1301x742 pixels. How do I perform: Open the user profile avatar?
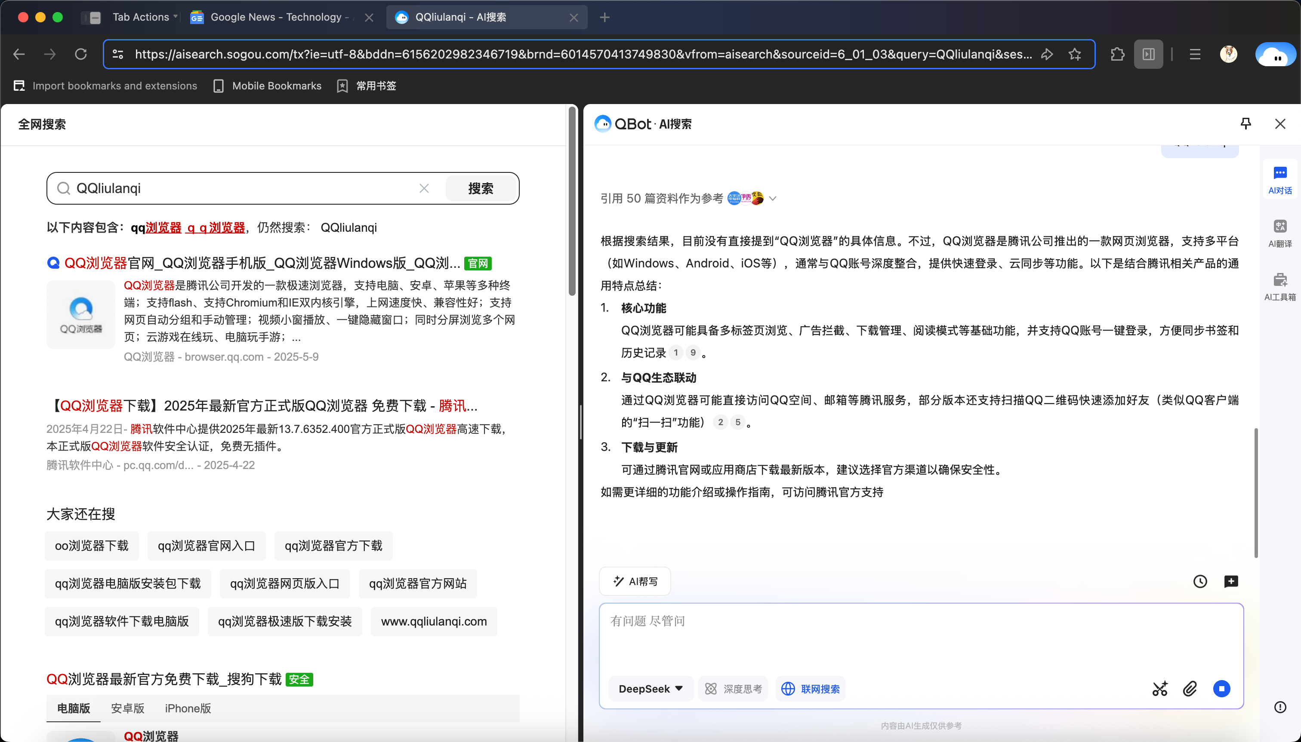(1229, 54)
